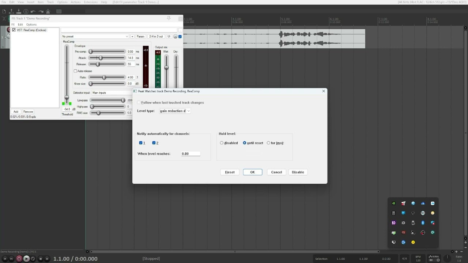This screenshot has width=468, height=263.
Task: Open Edit menu in FX window
Action: coord(20,24)
